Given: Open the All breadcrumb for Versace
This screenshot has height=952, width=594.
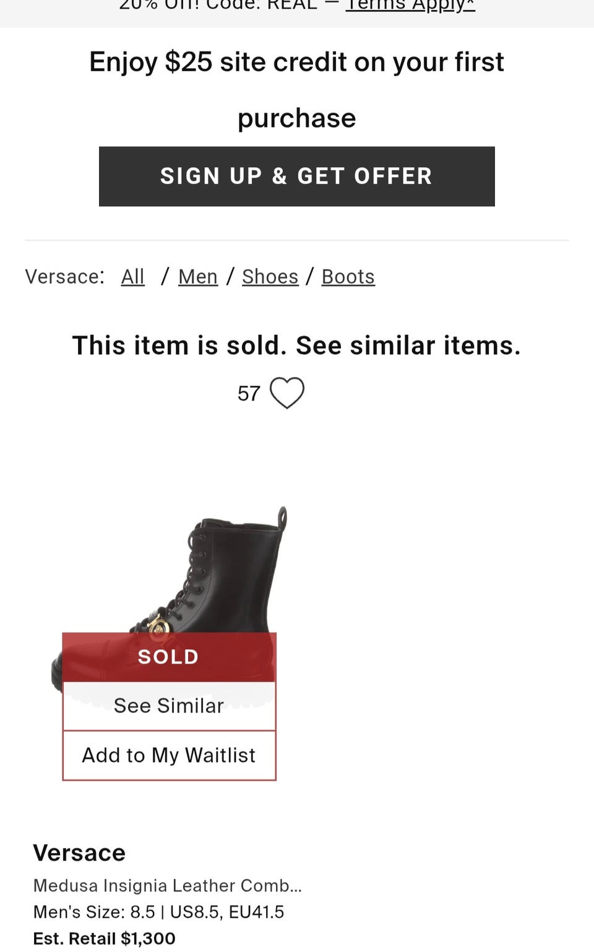Looking at the screenshot, I should coord(132,277).
